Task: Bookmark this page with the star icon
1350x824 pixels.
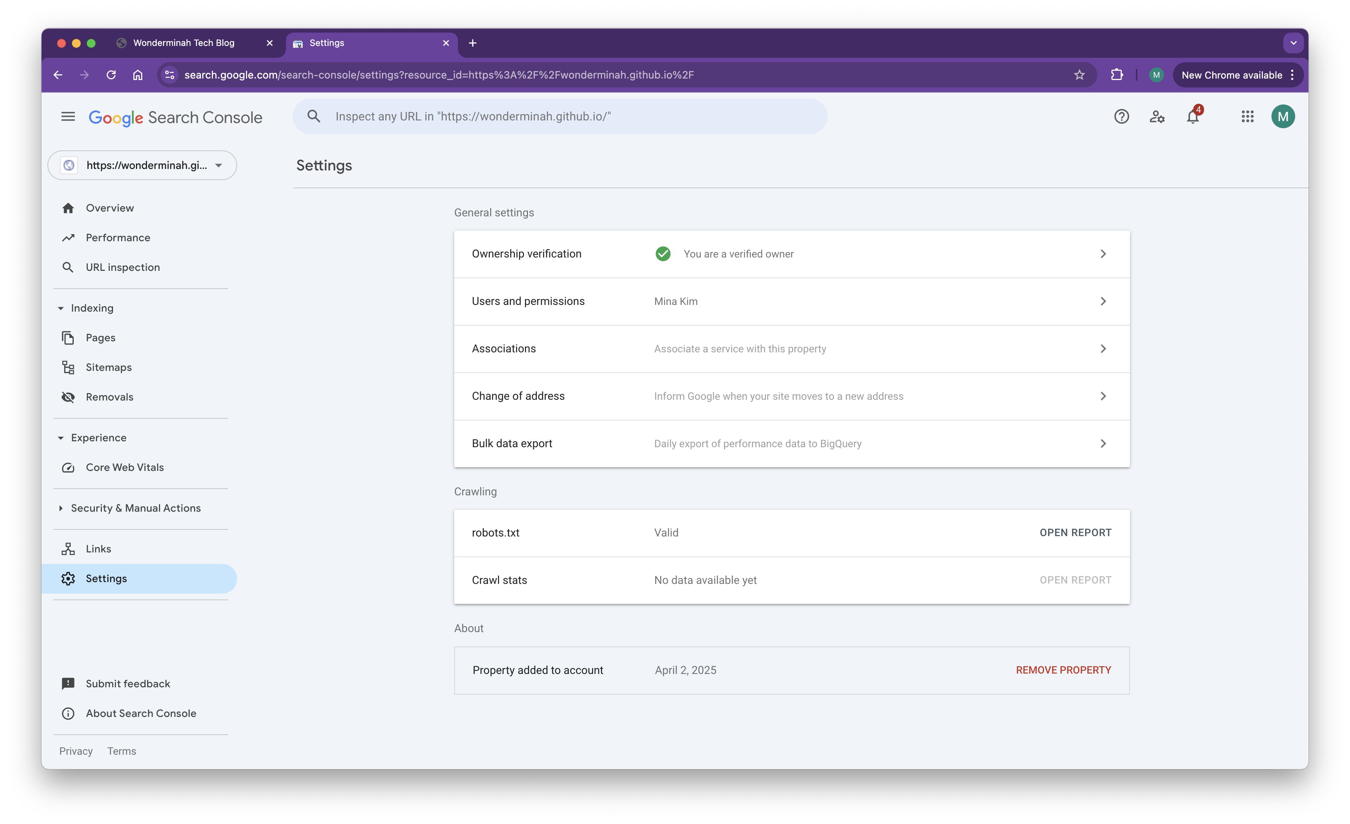Action: pyautogui.click(x=1079, y=75)
